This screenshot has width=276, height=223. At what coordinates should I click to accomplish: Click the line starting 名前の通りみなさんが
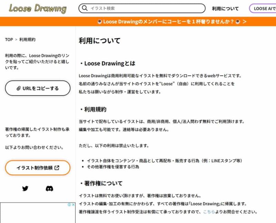tap(157, 84)
